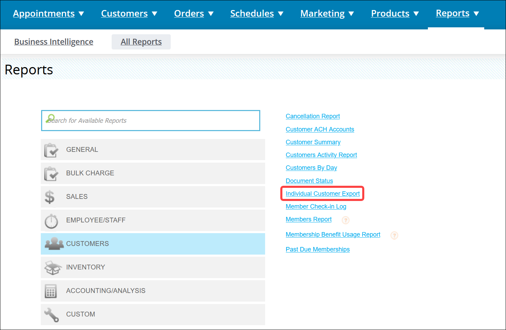
Task: Open help icon beside Membership Benefit Usage Report
Action: (x=394, y=235)
